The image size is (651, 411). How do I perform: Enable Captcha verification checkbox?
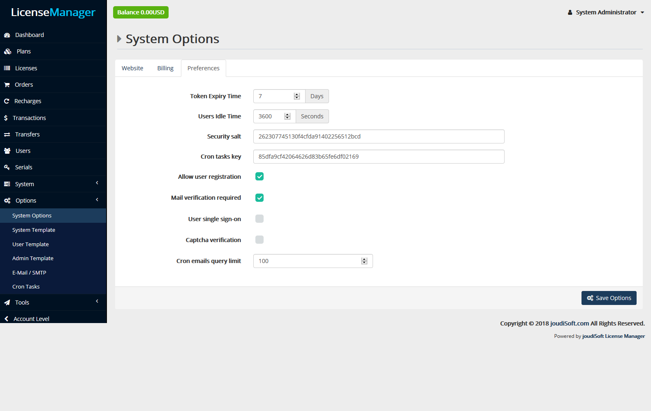pos(259,240)
